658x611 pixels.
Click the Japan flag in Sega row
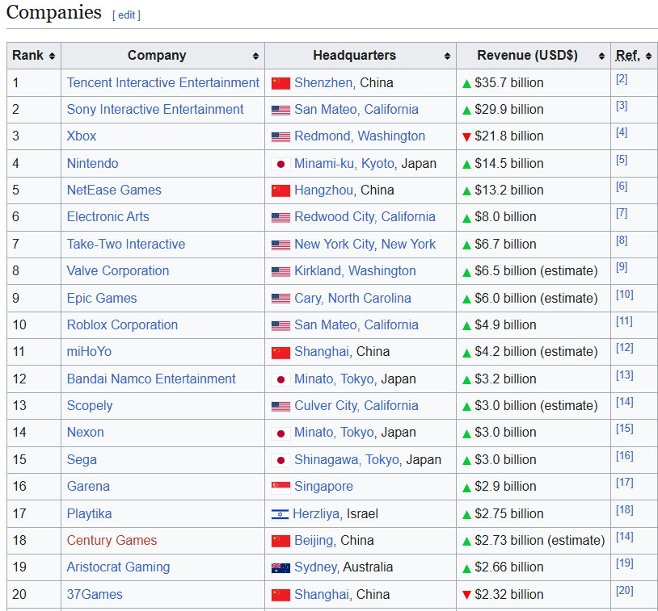280,461
